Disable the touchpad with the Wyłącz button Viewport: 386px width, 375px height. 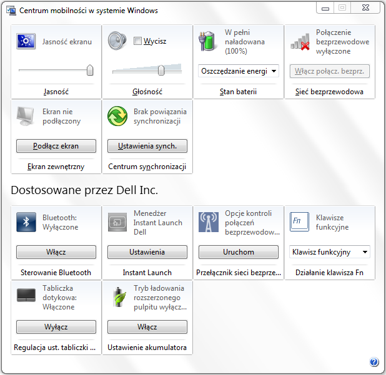click(x=56, y=327)
